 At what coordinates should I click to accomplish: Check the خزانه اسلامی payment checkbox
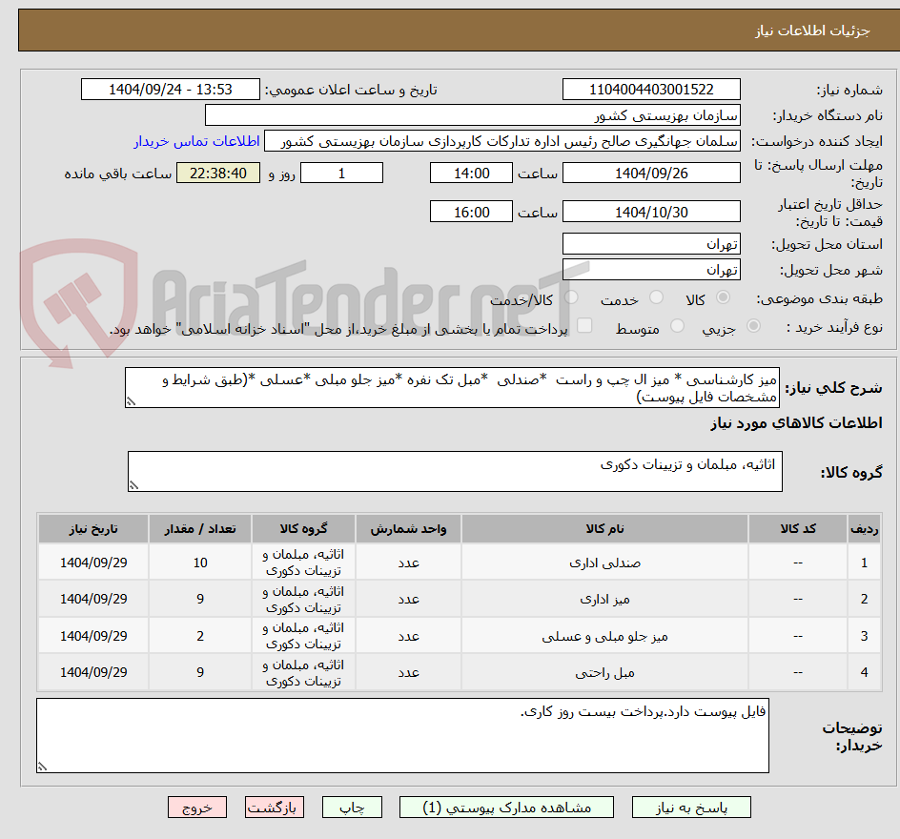584,325
